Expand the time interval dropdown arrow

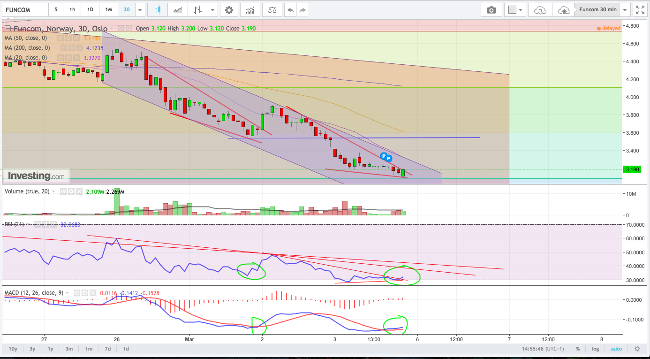[140, 10]
